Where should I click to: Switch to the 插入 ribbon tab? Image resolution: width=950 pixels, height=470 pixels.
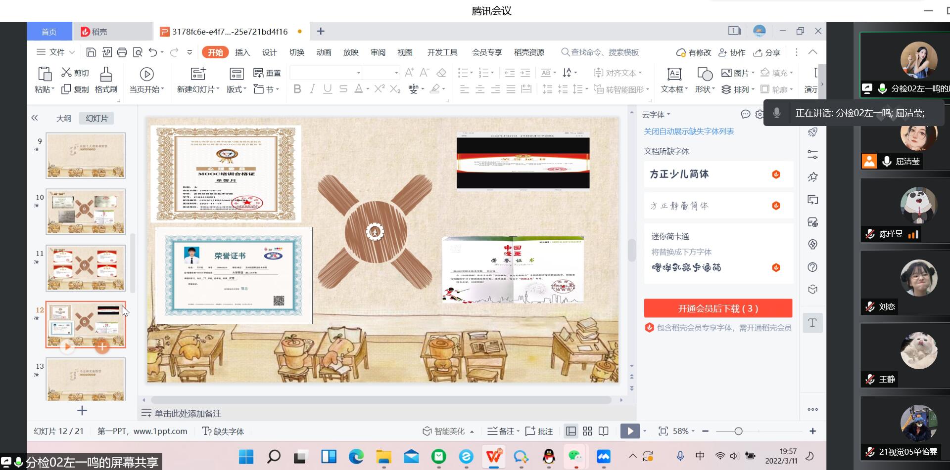click(x=242, y=52)
